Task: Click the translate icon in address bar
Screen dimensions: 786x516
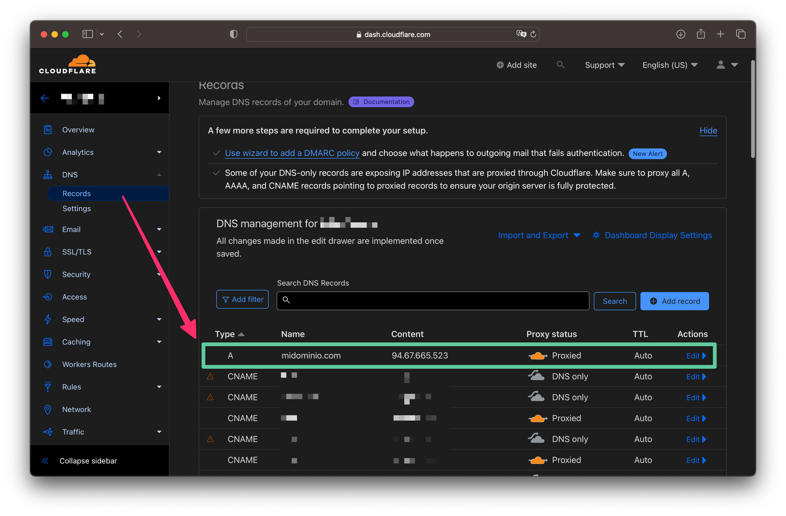Action: coord(521,34)
